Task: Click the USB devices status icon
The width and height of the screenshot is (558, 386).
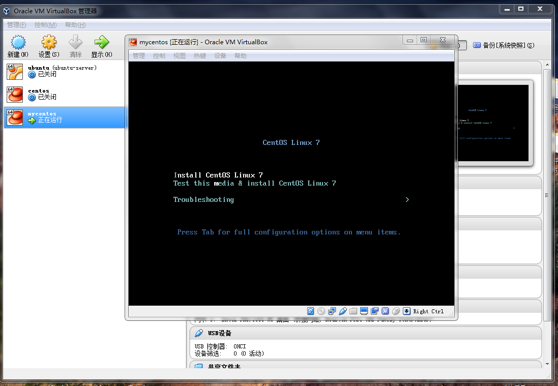Action: pyautogui.click(x=343, y=311)
